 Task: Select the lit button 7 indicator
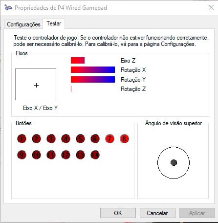tap(109, 139)
